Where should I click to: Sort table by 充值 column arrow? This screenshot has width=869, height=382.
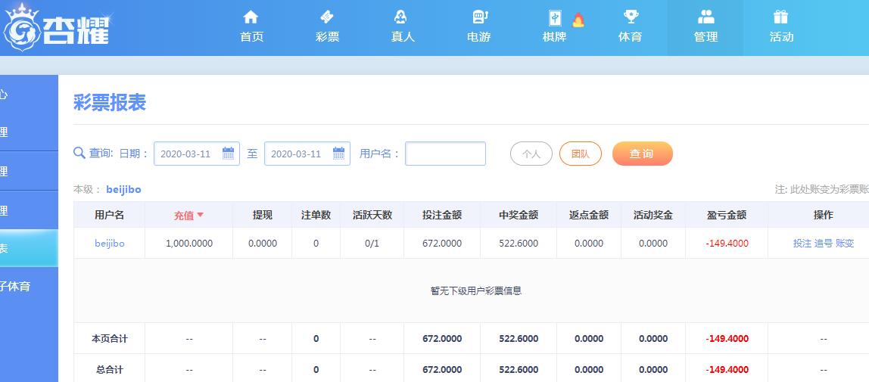[x=201, y=215]
